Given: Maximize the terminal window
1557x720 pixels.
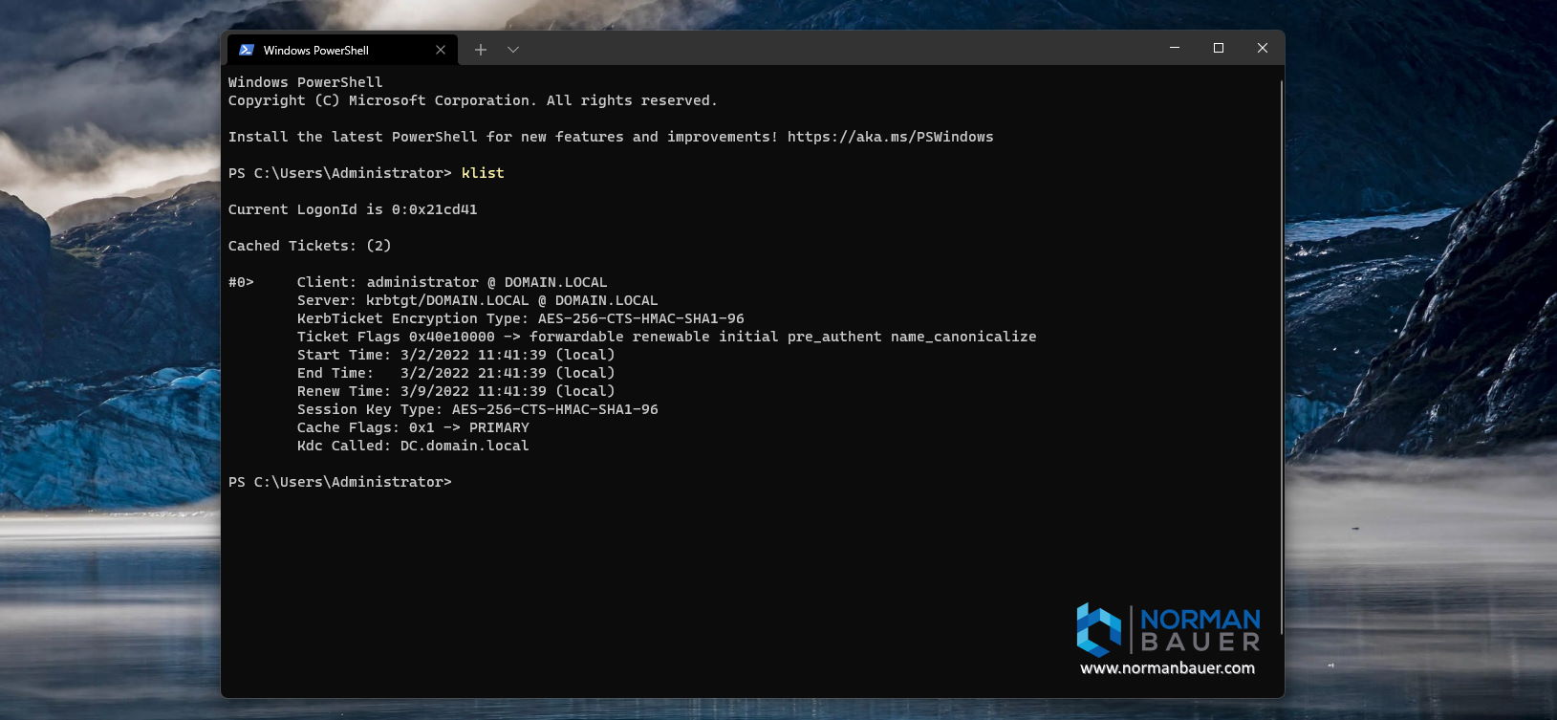Looking at the screenshot, I should pyautogui.click(x=1219, y=48).
